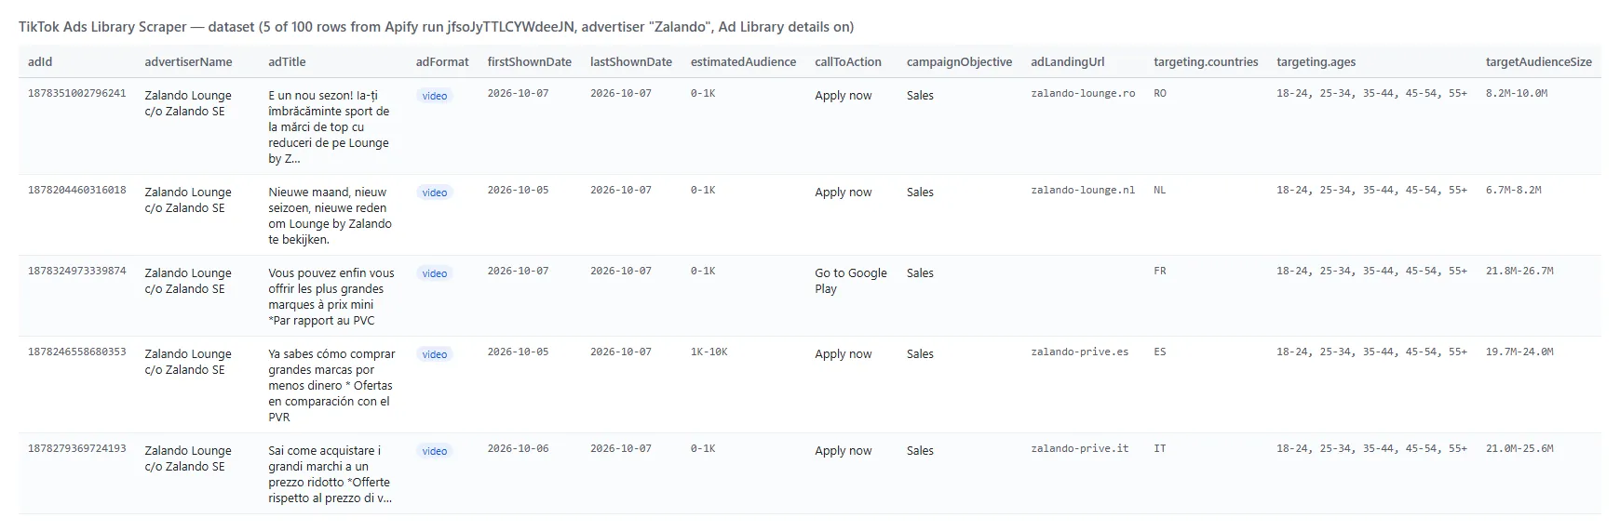
Task: Click the 1K-10K estimated audience cell
Action: 709,352
